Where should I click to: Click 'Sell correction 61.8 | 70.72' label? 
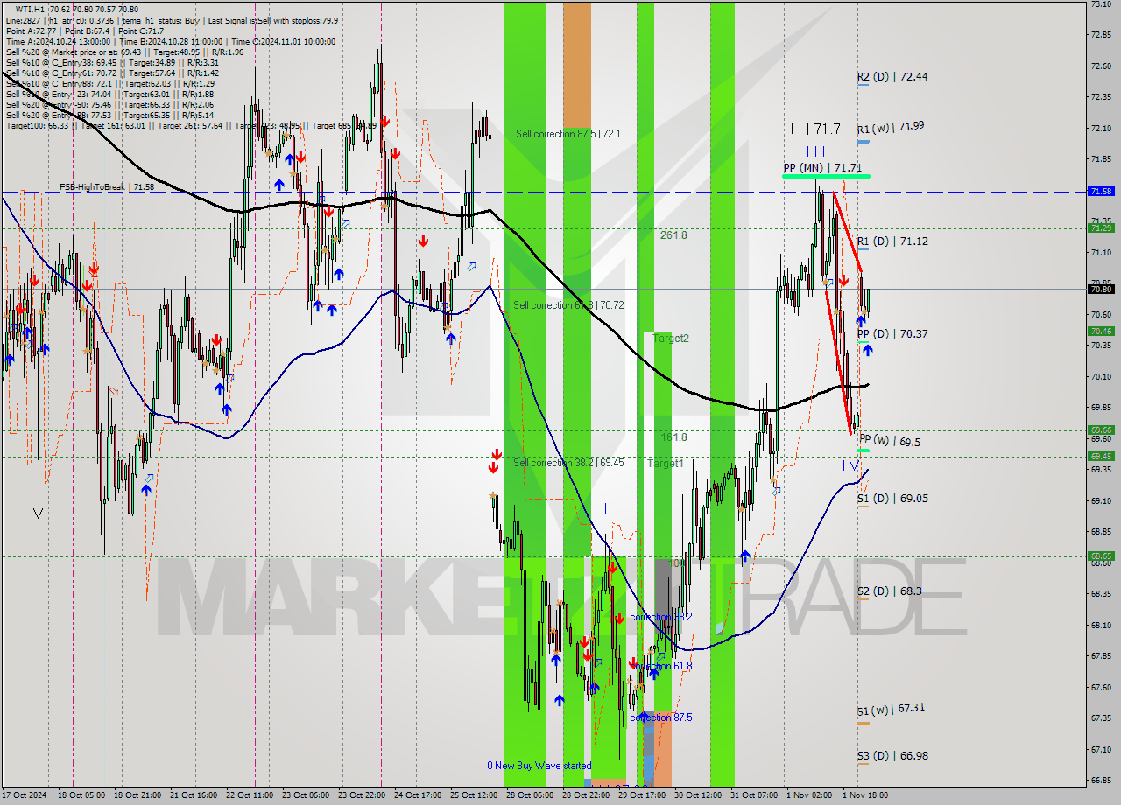568,305
